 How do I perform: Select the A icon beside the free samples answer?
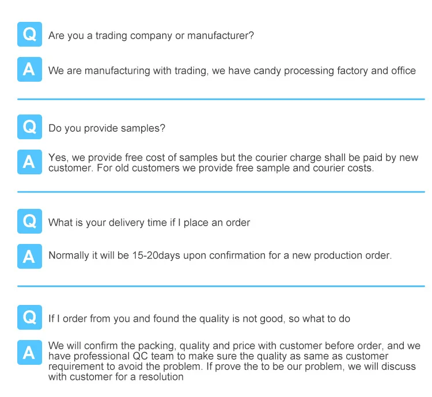pyautogui.click(x=29, y=163)
